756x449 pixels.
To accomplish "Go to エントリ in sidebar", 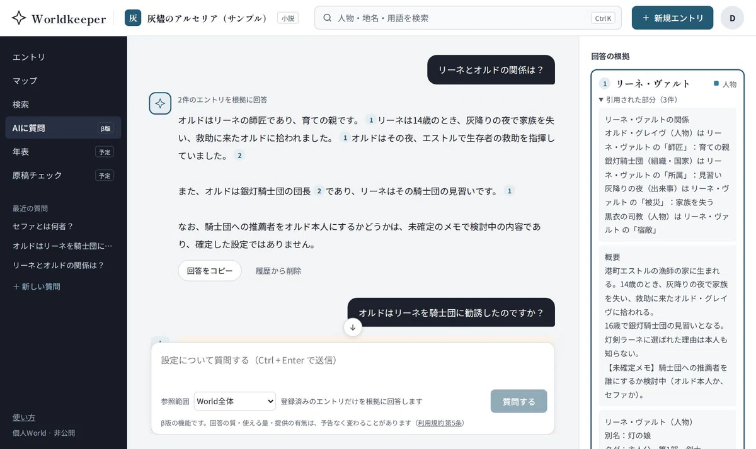I will [63, 57].
